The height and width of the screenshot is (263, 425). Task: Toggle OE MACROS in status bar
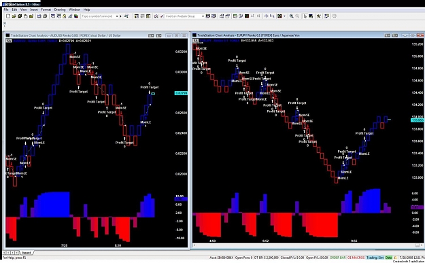[x=356, y=258]
